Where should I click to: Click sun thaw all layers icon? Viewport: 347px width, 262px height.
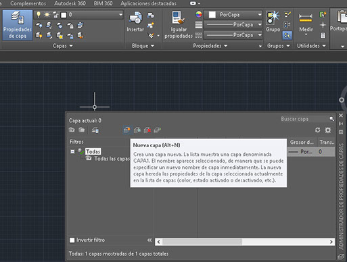coord(60,36)
